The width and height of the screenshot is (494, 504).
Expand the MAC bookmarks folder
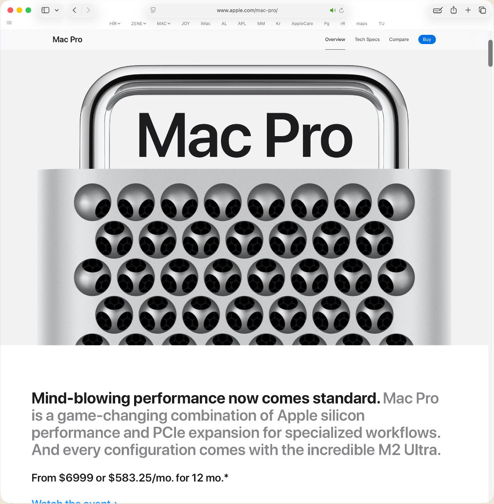click(x=164, y=23)
